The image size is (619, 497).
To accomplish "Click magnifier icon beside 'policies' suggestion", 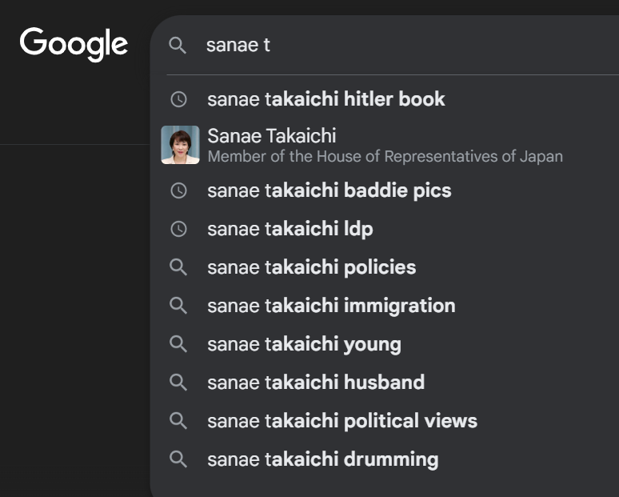I will 178,267.
